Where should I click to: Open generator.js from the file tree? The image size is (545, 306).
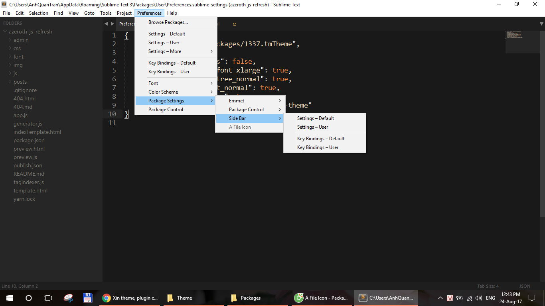coord(28,124)
